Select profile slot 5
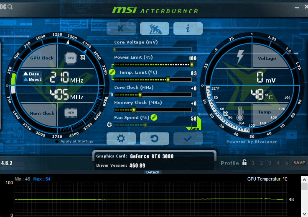308x217 pixels. 286,163
